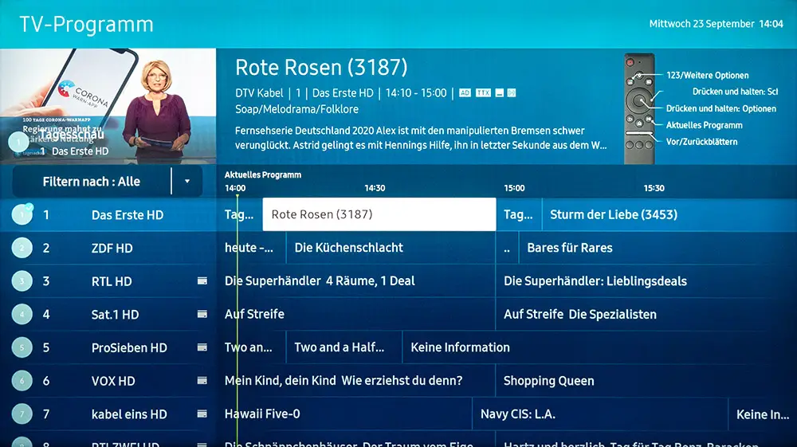Click the card icon next to ProSieben HD
The width and height of the screenshot is (797, 447).
click(202, 347)
